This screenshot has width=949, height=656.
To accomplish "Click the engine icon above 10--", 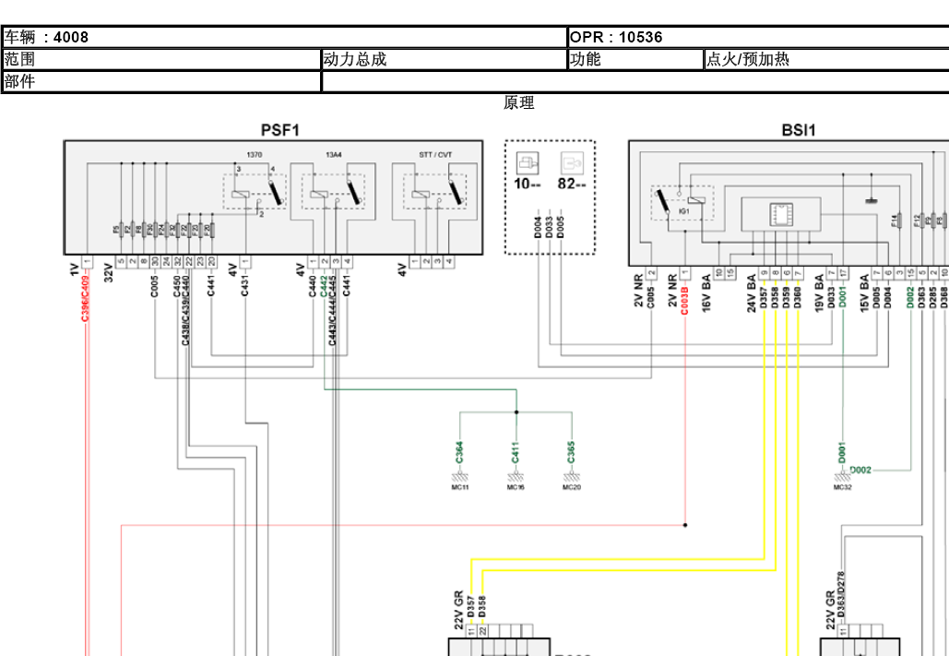I will pyautogui.click(x=526, y=163).
